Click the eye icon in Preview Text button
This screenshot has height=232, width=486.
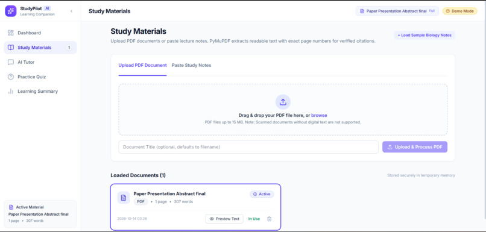212,219
